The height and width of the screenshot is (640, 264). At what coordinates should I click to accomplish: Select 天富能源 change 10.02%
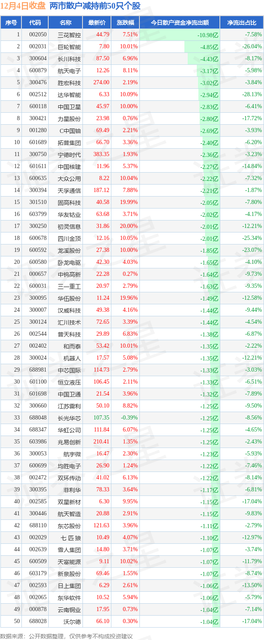point(130,562)
